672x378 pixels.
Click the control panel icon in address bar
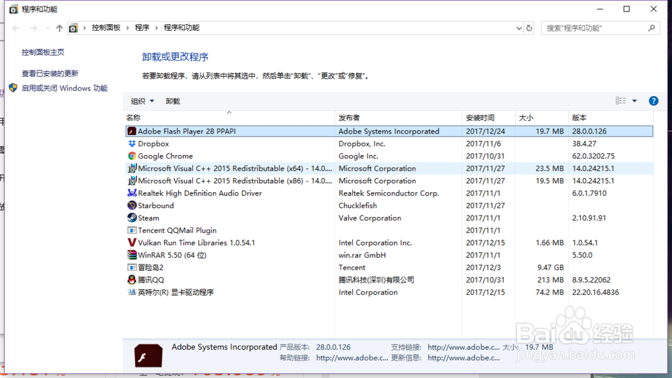73,28
